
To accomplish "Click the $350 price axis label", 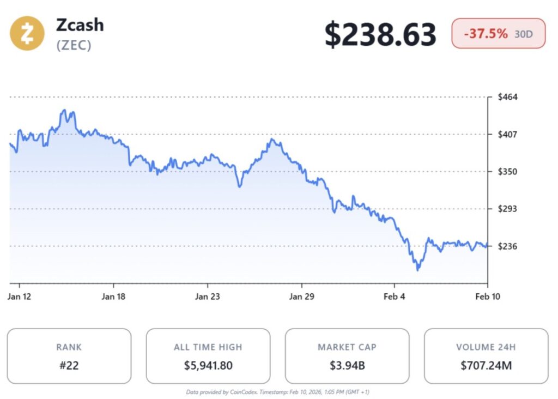I will tap(508, 171).
